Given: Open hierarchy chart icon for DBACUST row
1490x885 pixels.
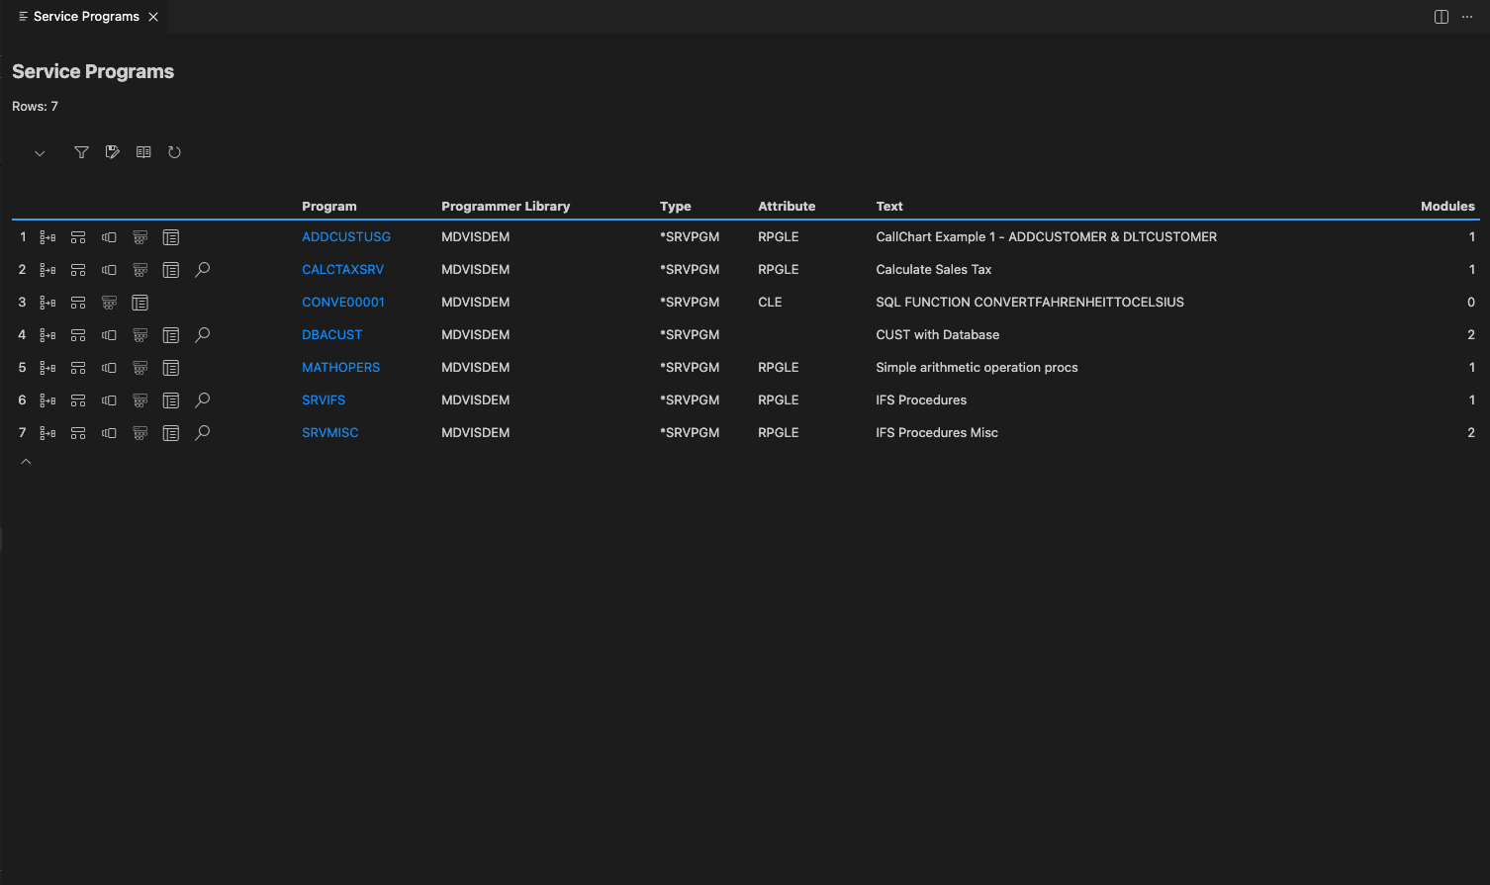Looking at the screenshot, I should (x=78, y=335).
